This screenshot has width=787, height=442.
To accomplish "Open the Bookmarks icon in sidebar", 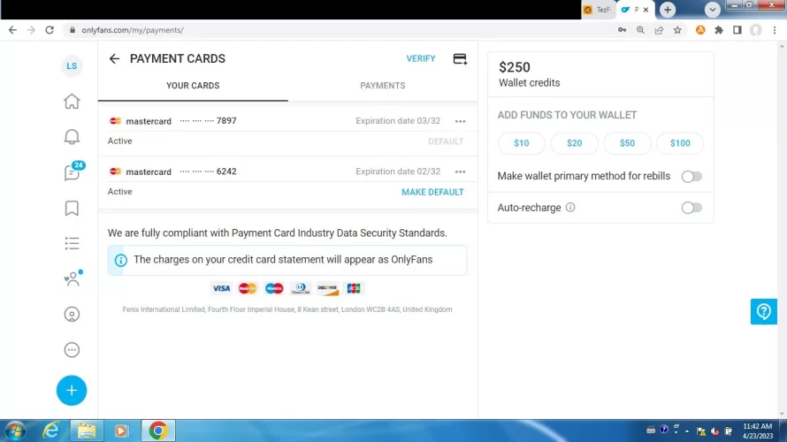I will pyautogui.click(x=72, y=209).
